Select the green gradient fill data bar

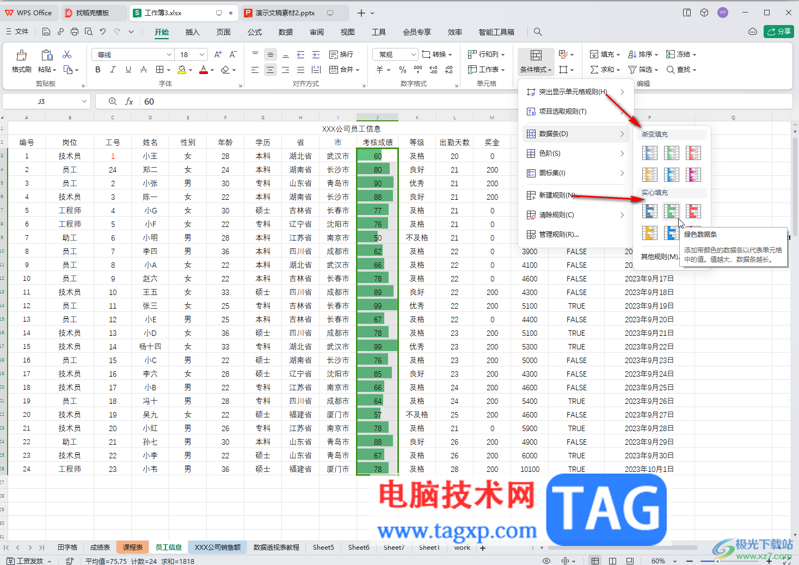672,153
